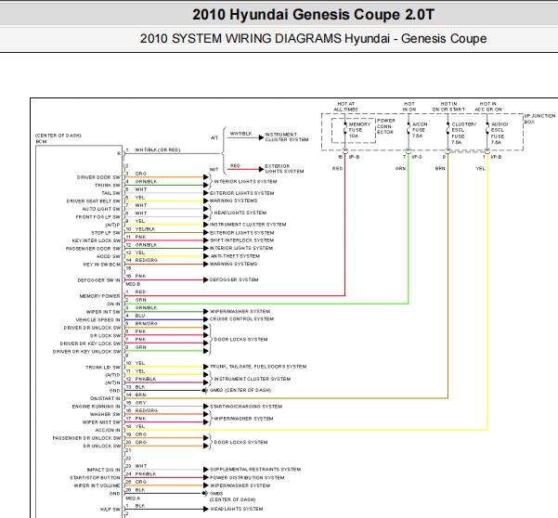
Task: Select the "TRUNK LID SW" label
Action: pos(103,368)
